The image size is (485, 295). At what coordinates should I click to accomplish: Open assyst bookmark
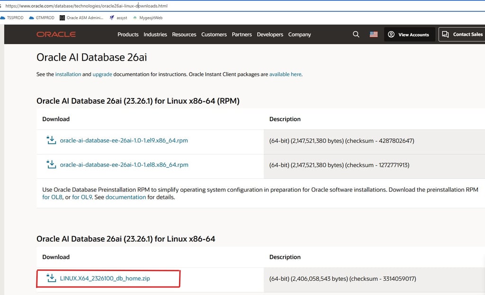[118, 18]
